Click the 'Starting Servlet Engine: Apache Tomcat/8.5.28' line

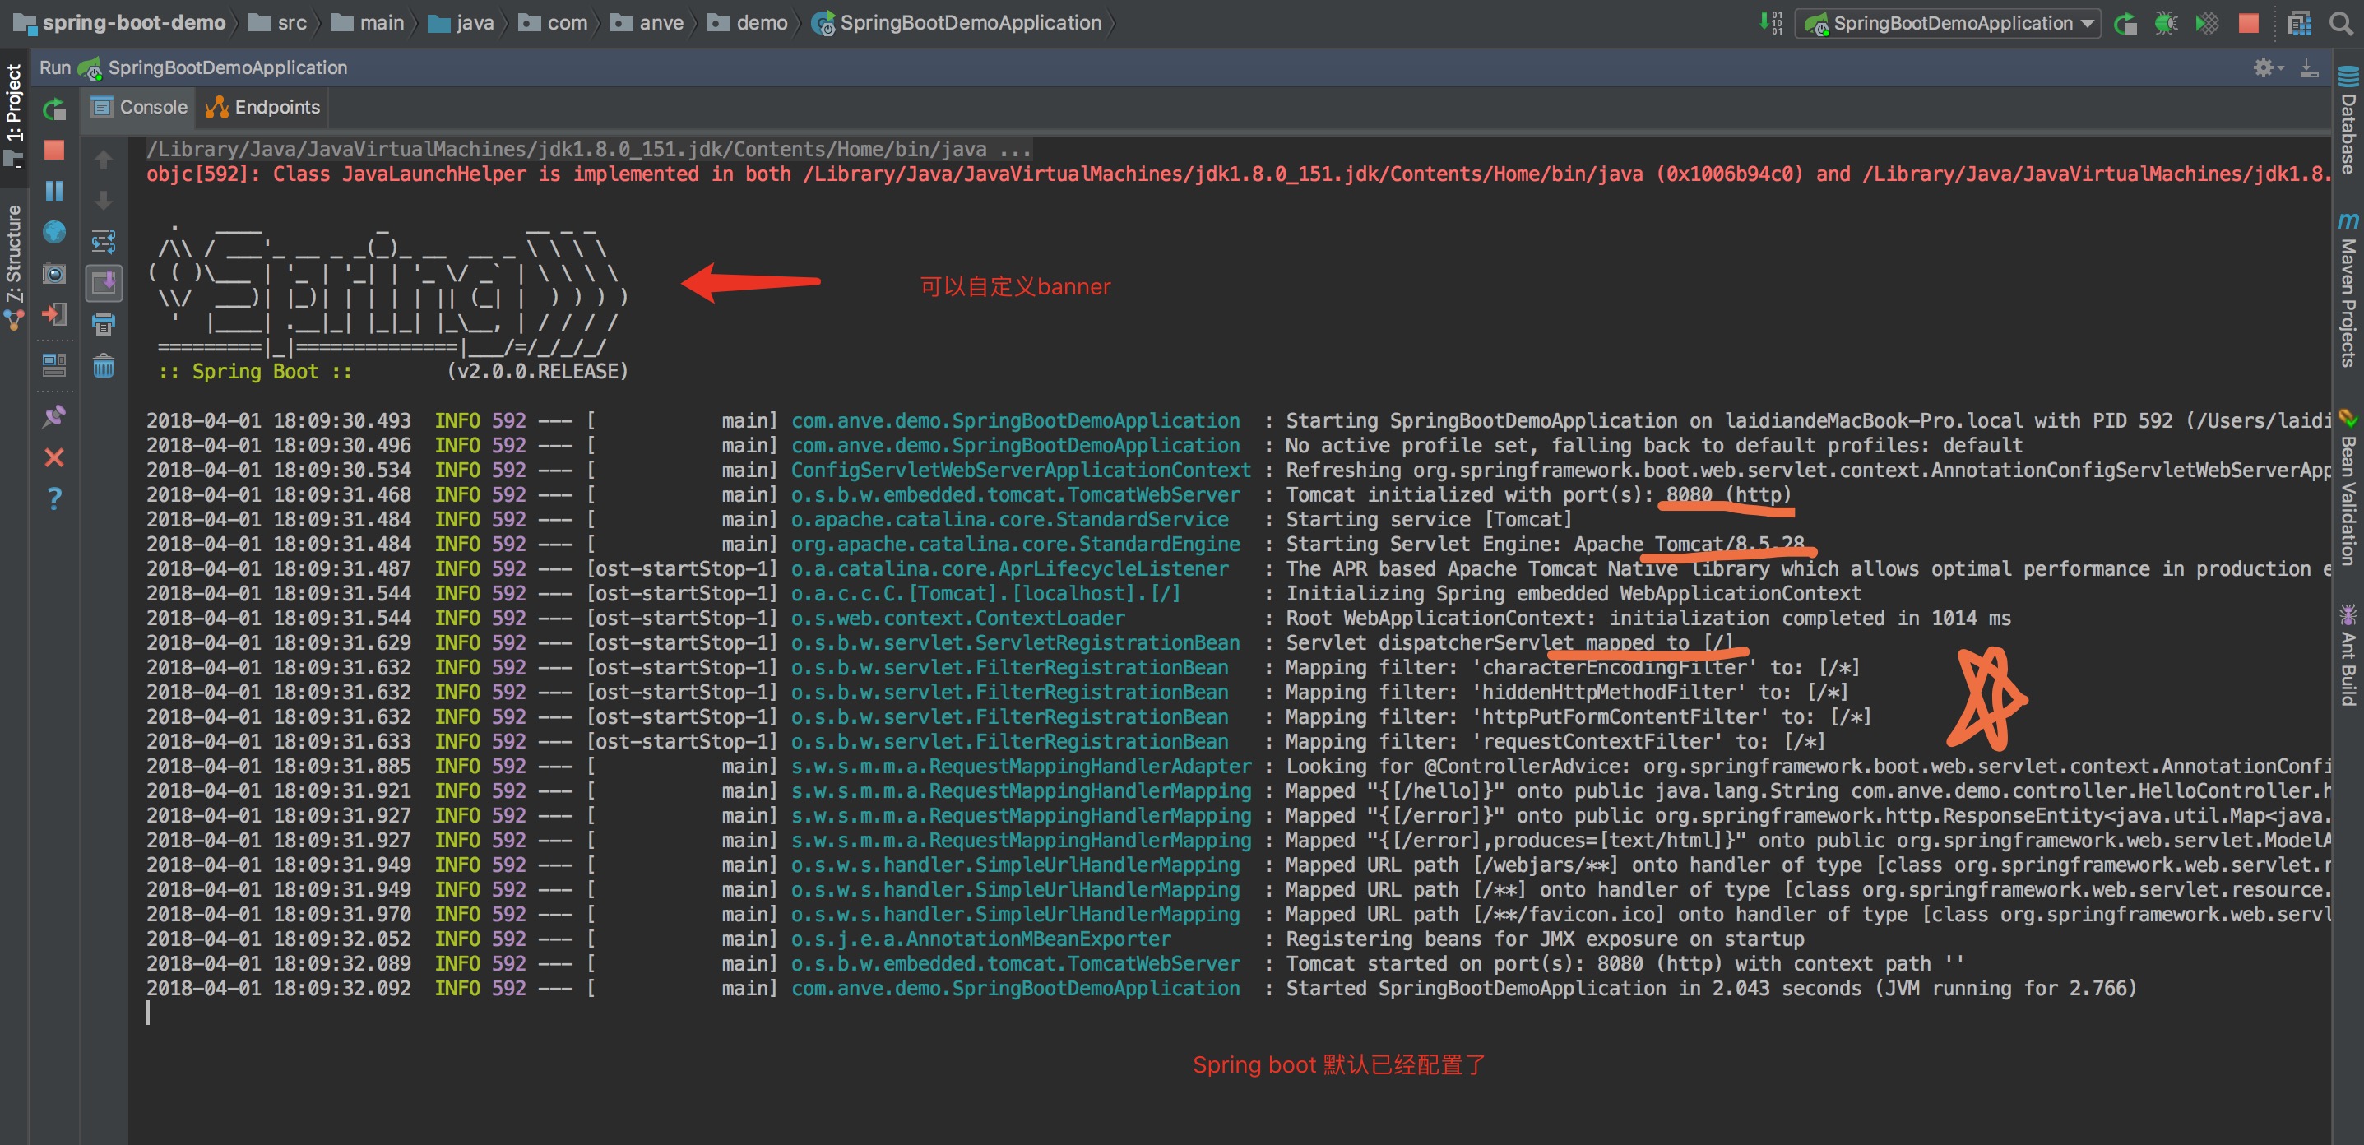tap(1546, 544)
